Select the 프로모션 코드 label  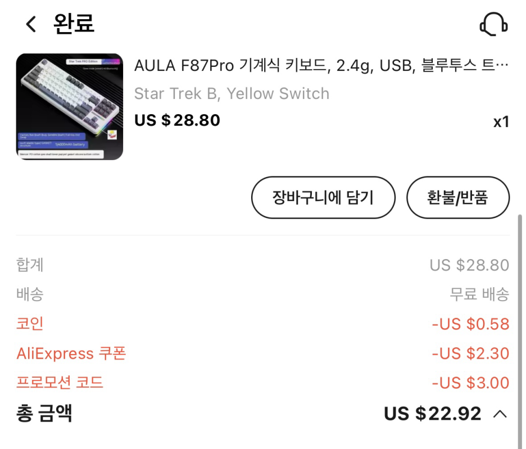(x=60, y=383)
